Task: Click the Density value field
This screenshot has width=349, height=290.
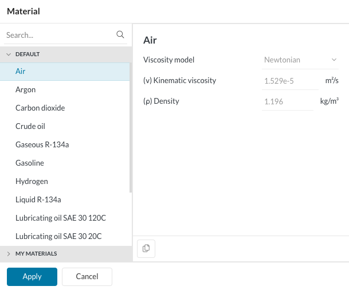Action: [x=287, y=101]
